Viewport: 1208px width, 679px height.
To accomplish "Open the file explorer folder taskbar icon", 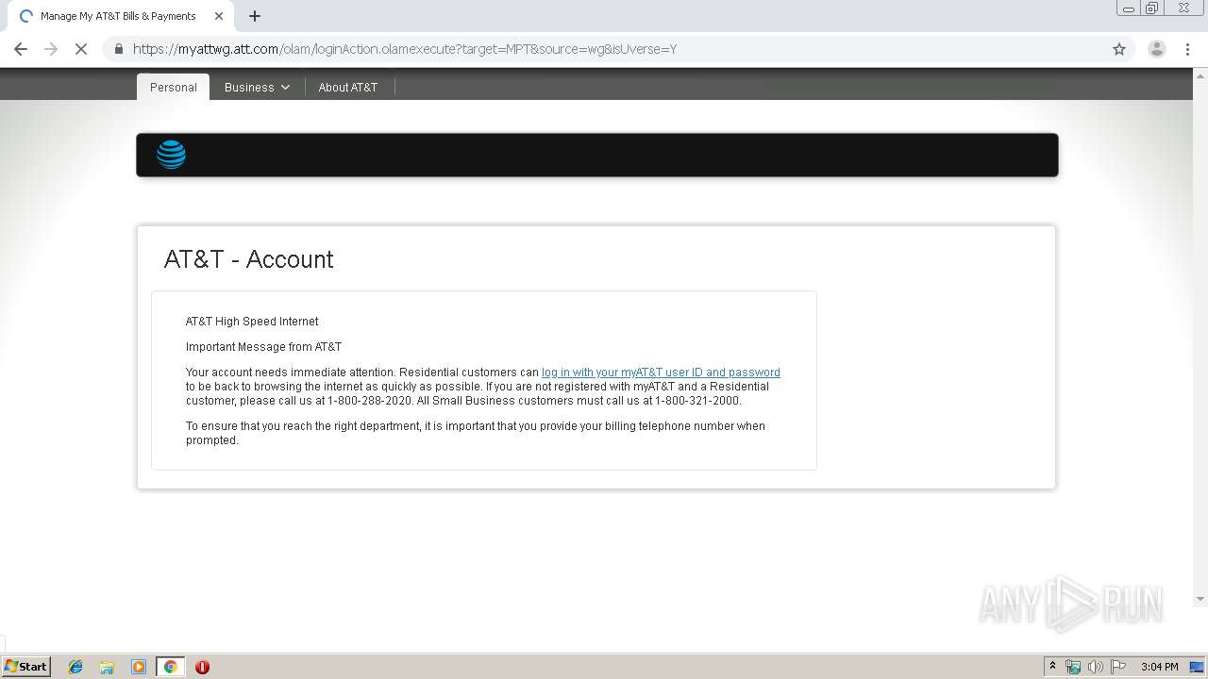I will click(x=107, y=667).
